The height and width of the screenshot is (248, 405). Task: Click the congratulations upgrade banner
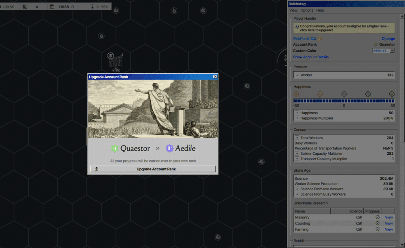tap(344, 28)
